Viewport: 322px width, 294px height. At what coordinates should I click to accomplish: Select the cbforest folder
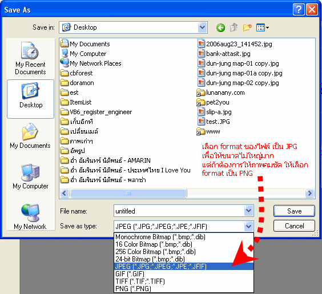click(x=77, y=73)
